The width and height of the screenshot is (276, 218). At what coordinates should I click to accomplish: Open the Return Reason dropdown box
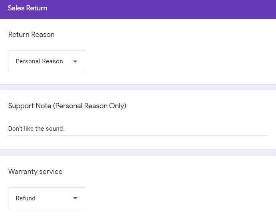click(47, 61)
